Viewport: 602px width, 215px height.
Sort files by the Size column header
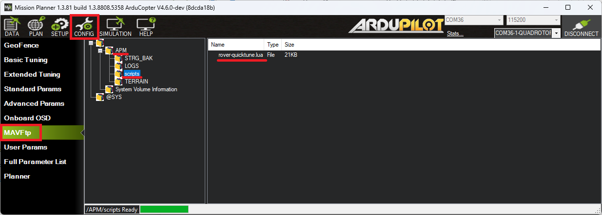[x=290, y=45]
